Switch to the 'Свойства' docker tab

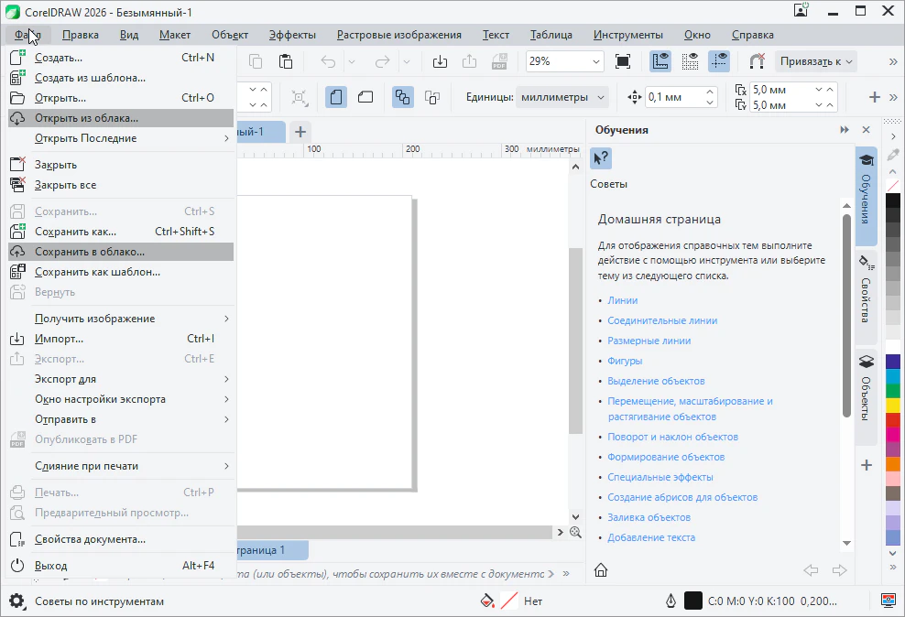[866, 293]
